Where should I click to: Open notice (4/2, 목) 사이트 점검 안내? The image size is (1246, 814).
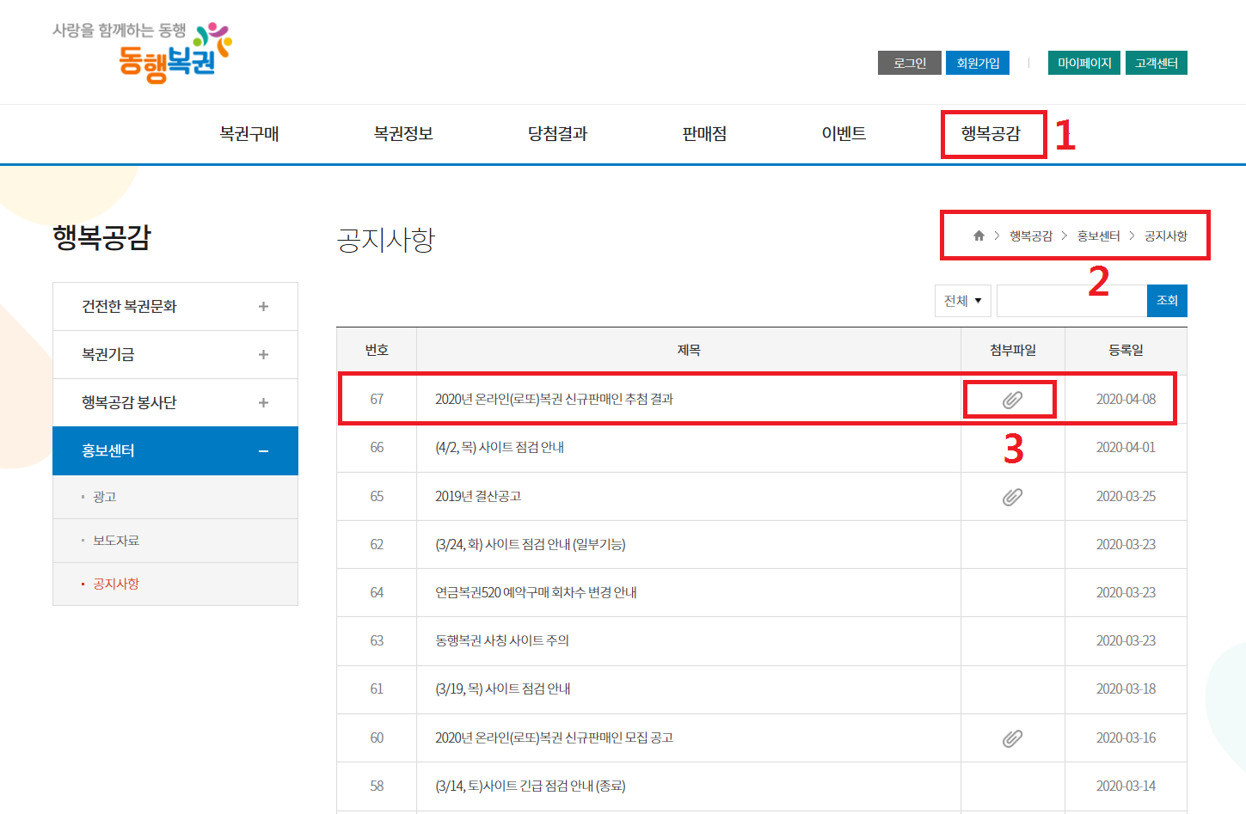point(500,447)
